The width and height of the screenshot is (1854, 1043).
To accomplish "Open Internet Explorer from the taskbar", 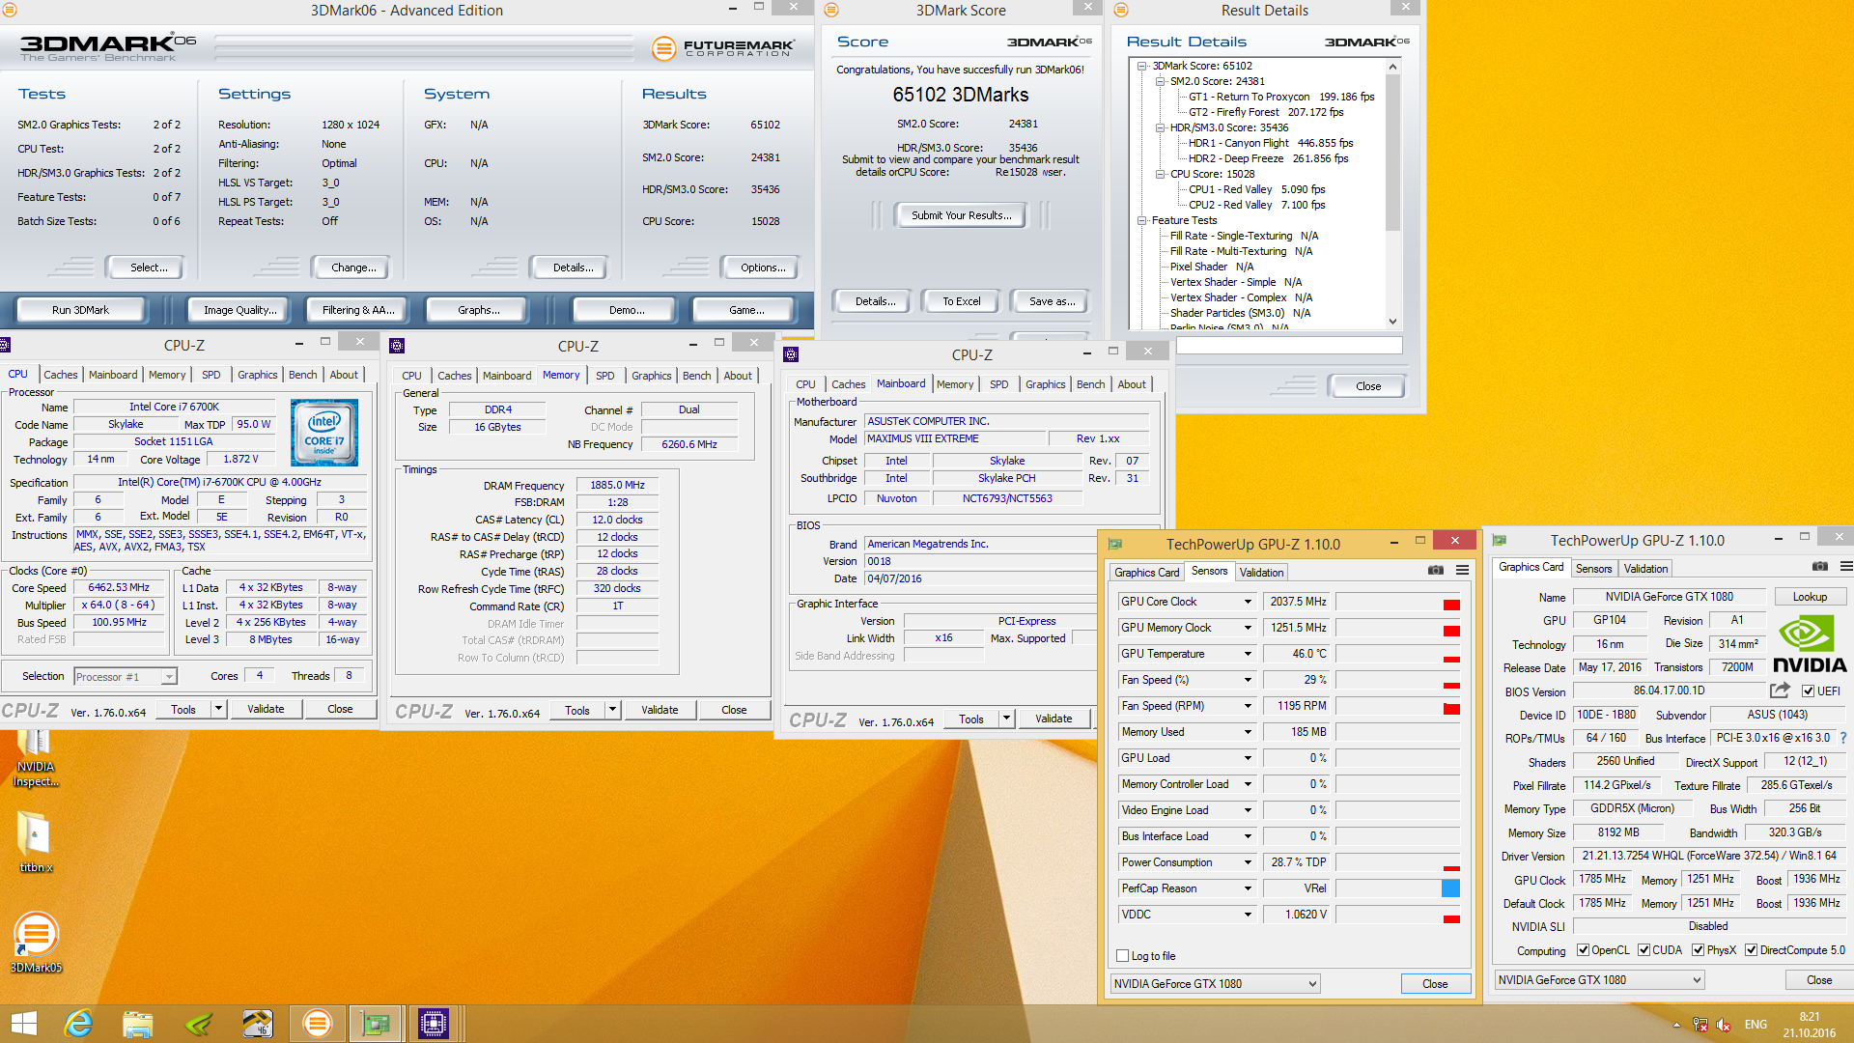I will coord(78,1024).
